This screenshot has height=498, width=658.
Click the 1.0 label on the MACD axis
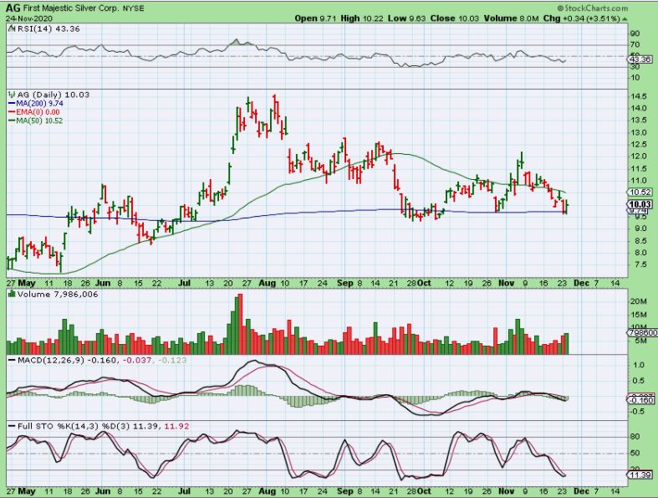pos(638,365)
